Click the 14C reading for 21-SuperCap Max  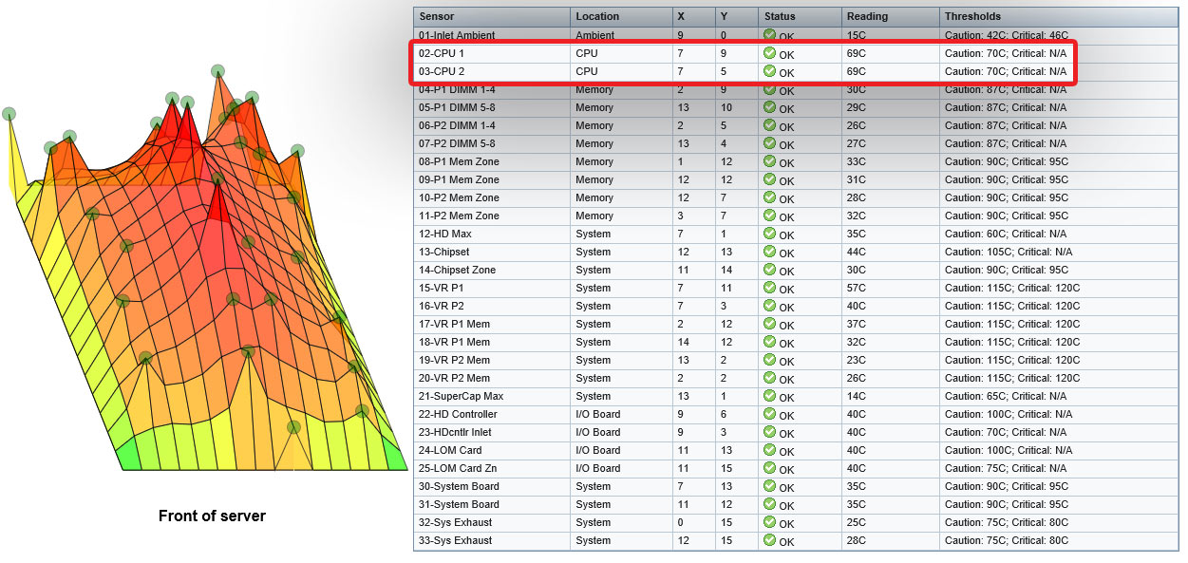click(856, 396)
